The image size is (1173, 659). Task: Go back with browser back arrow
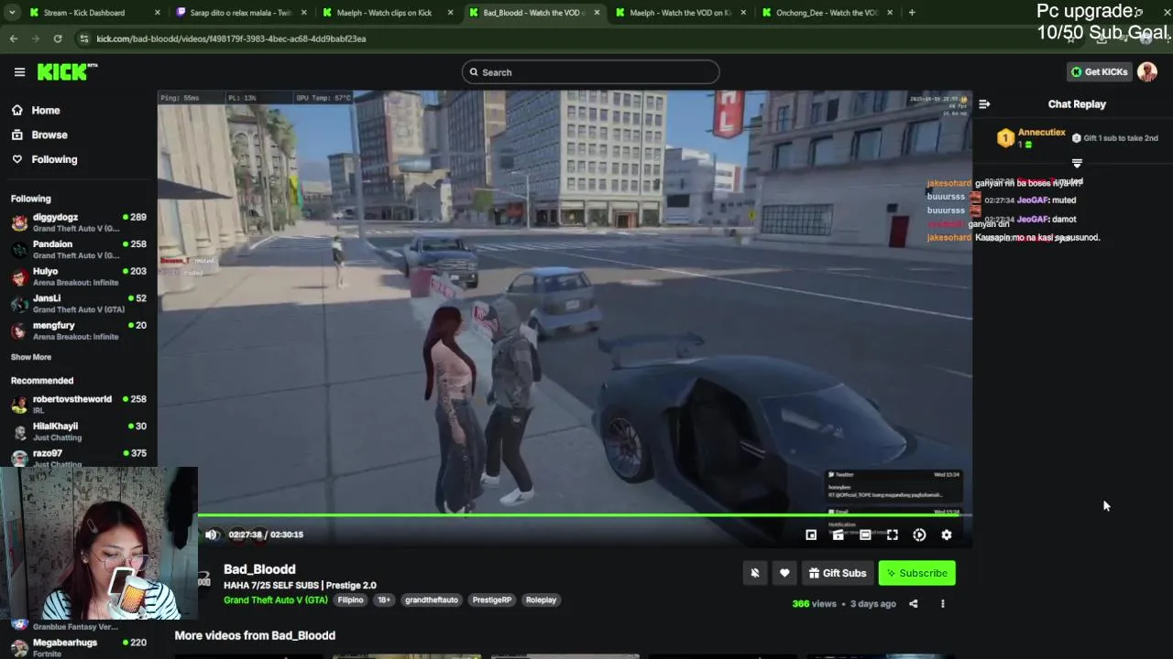(13, 38)
